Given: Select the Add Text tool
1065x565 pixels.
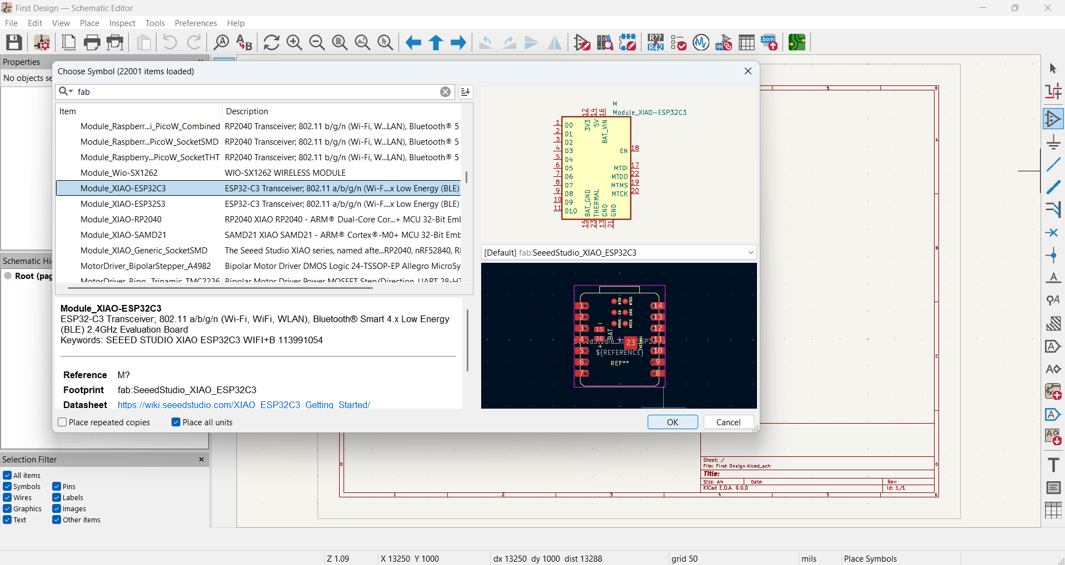Looking at the screenshot, I should coord(1053,465).
